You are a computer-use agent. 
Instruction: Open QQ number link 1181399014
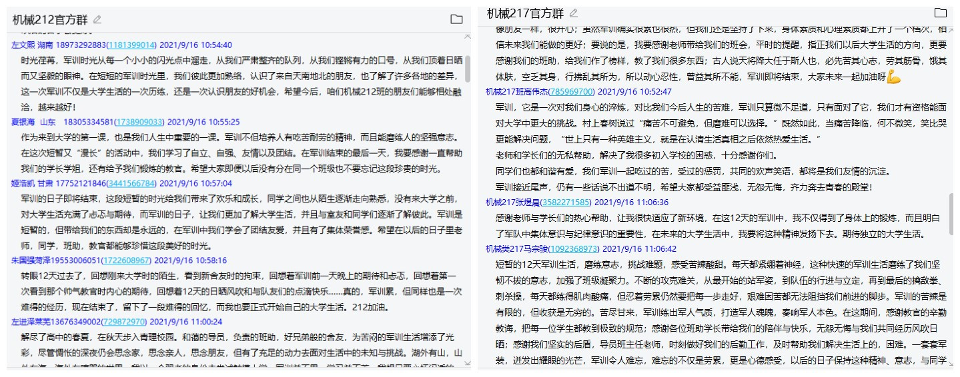[x=131, y=45]
